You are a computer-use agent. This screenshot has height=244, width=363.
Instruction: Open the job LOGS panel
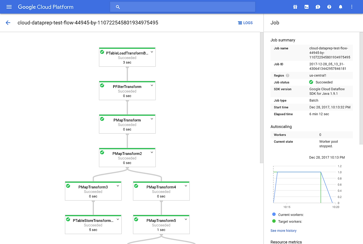(x=245, y=23)
